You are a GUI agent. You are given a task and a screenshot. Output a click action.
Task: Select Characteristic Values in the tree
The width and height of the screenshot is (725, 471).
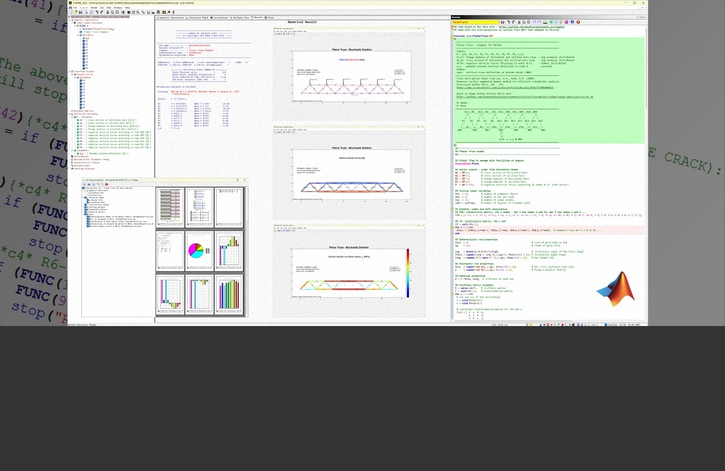tap(86, 162)
